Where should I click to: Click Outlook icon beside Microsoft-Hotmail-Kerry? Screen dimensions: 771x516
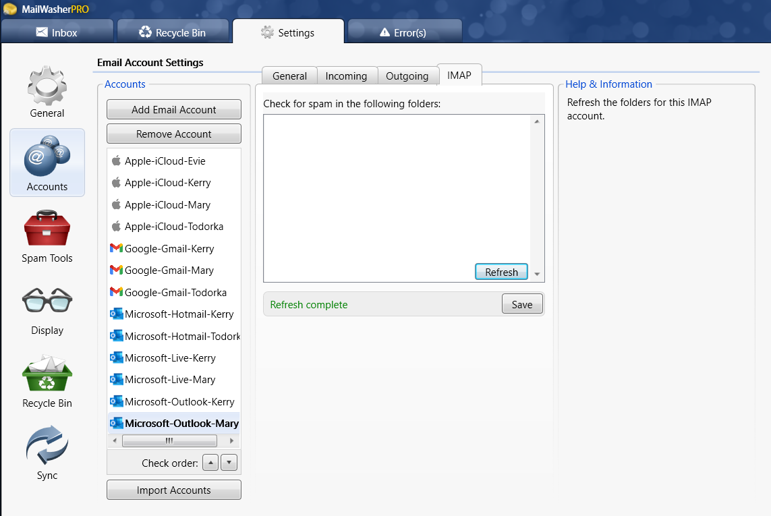click(x=116, y=314)
